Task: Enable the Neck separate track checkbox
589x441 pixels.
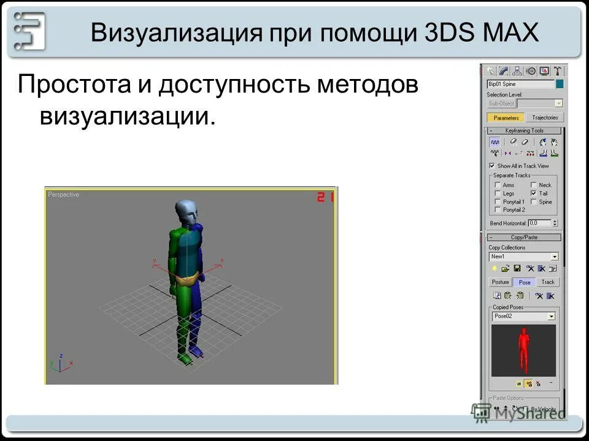Action: click(533, 185)
